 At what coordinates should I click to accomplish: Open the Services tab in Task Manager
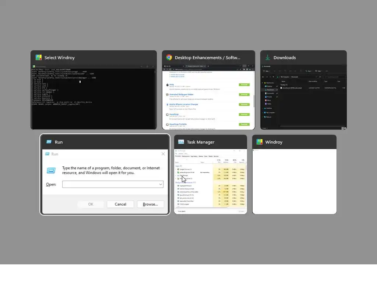click(x=216, y=156)
